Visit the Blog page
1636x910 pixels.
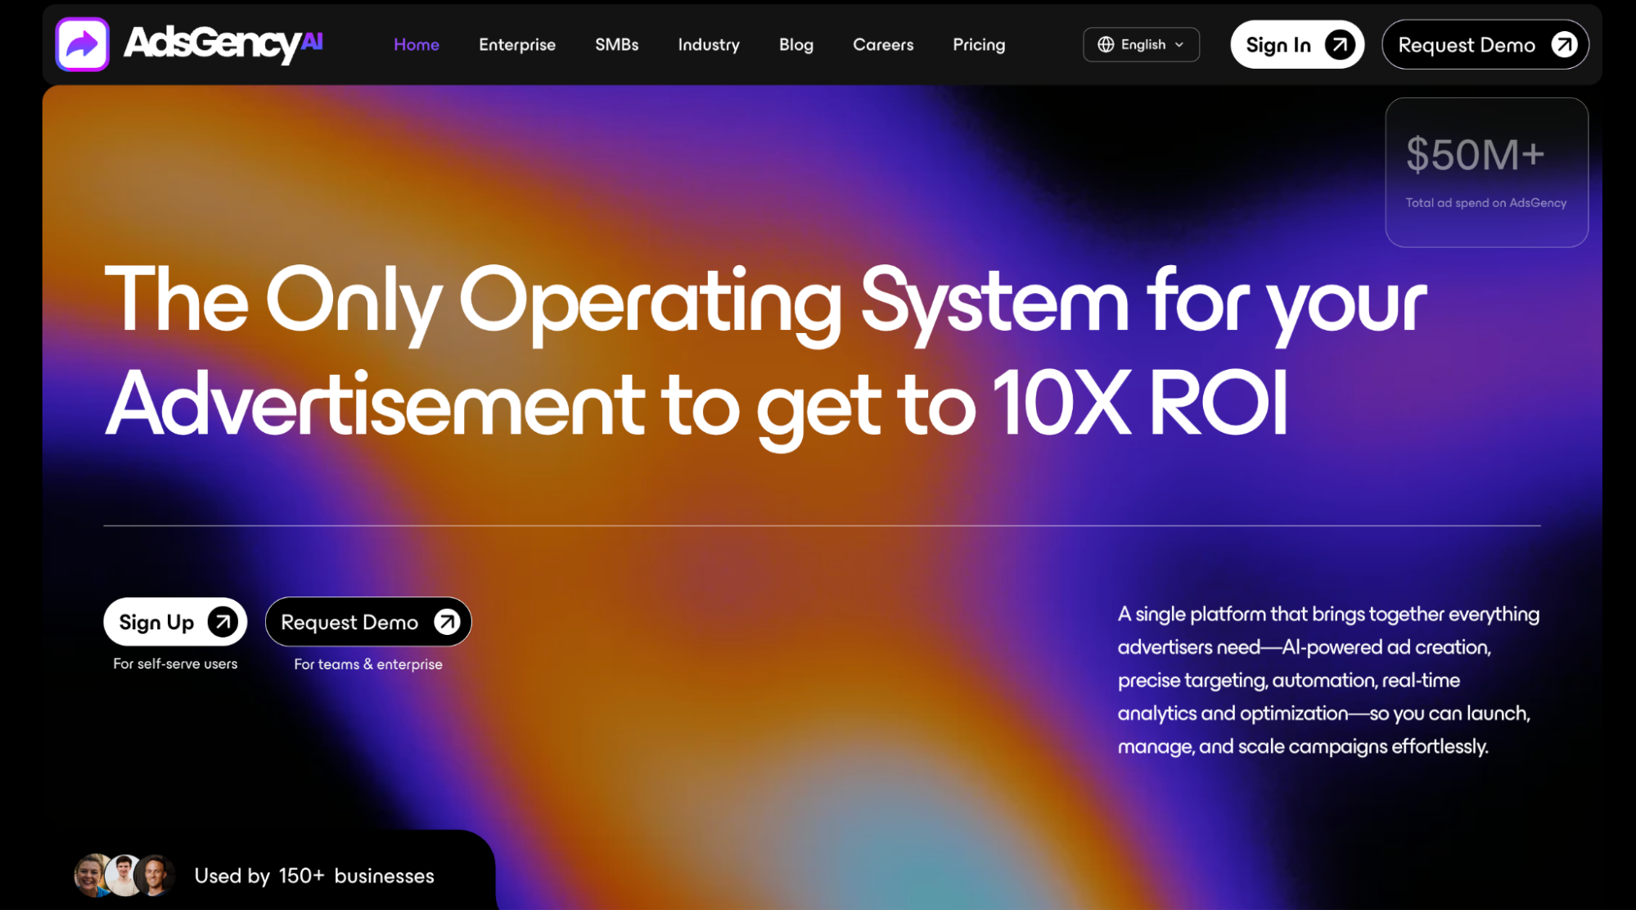[796, 44]
